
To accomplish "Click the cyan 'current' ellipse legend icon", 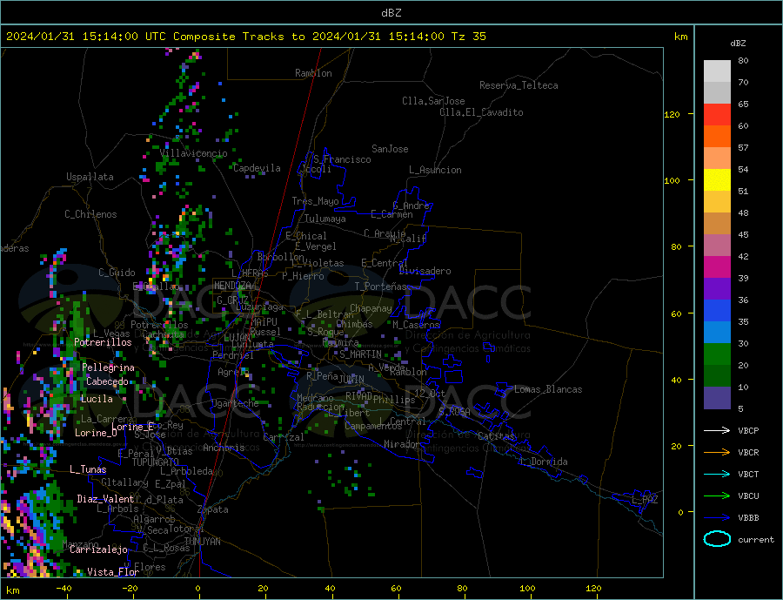I will coord(717,539).
